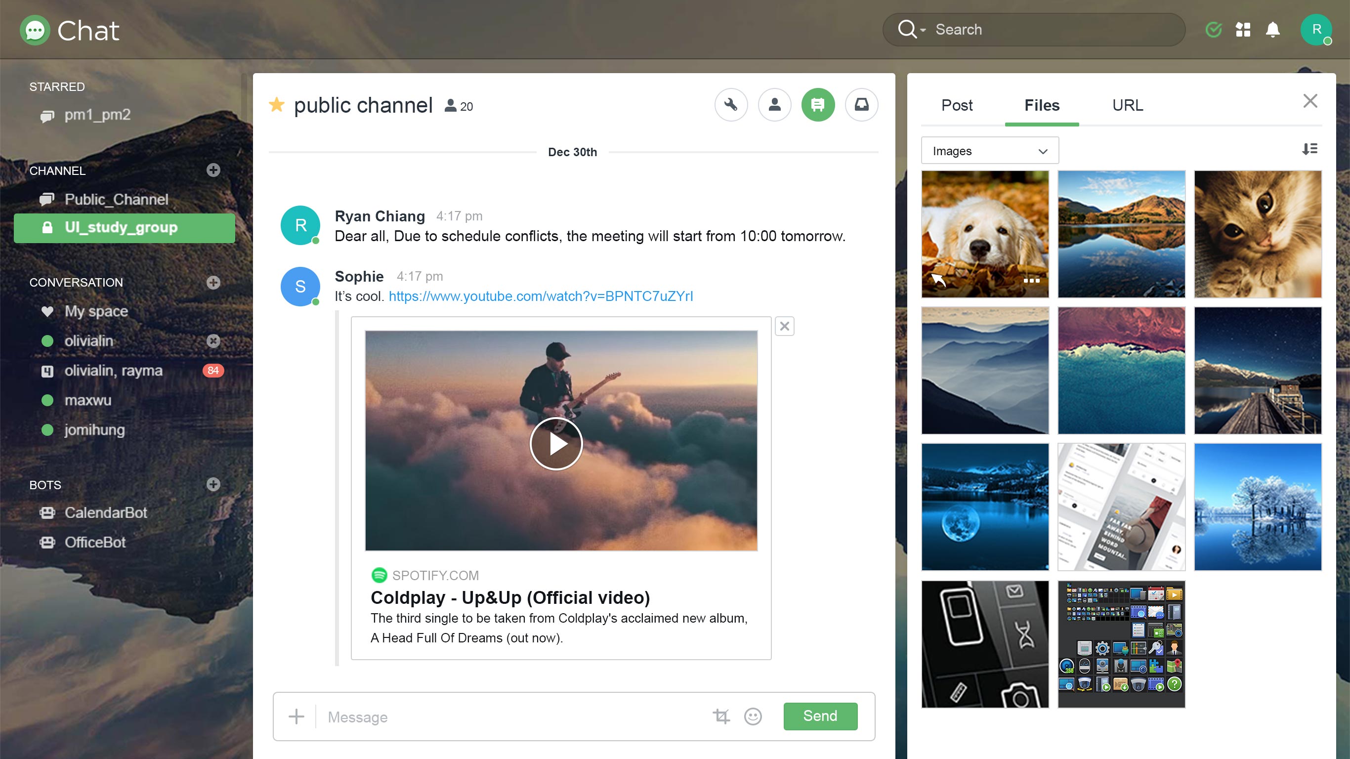1350x759 pixels.
Task: Close the right side panel
Action: click(1309, 101)
